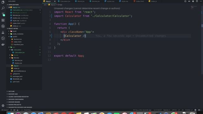Click the diamond icon in editor toolbar

[x=193, y=1]
